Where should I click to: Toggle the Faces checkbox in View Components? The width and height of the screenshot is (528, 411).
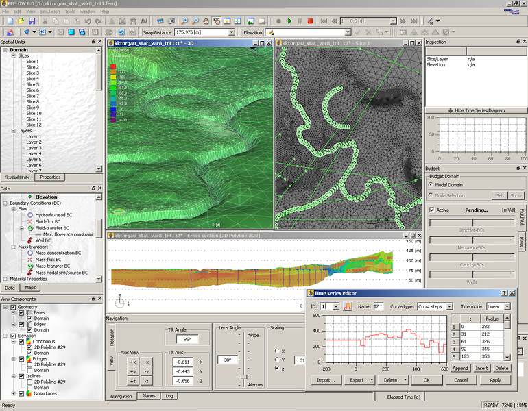[x=21, y=312]
